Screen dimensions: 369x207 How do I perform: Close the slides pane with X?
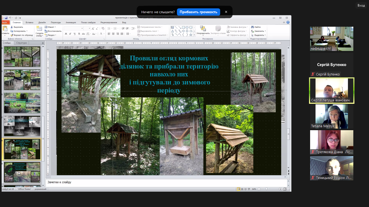43,43
